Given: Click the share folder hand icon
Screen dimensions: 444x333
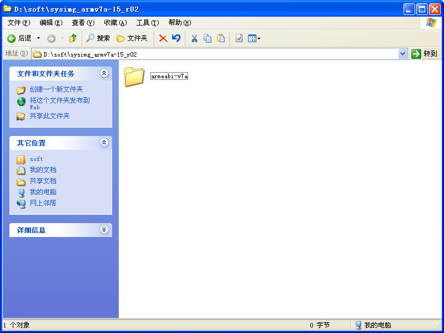Looking at the screenshot, I should tap(21, 117).
